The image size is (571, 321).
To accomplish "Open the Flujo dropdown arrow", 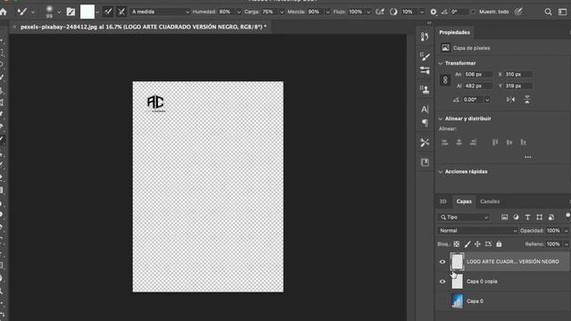I will coord(368,12).
